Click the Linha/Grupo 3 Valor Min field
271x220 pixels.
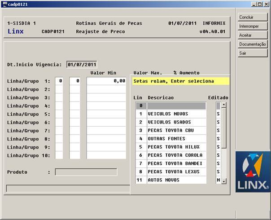(x=106, y=97)
